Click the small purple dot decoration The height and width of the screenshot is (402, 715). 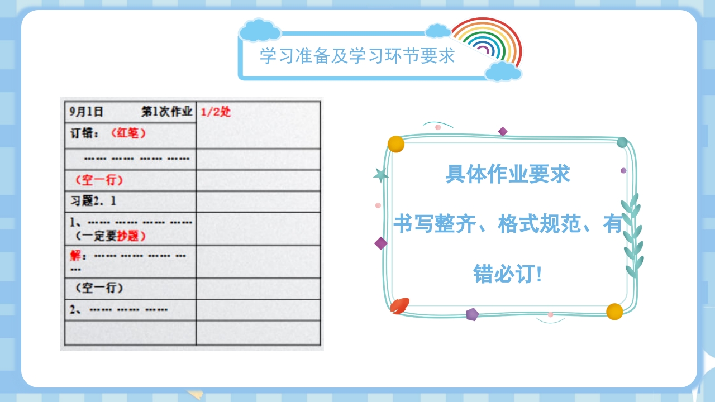(623, 170)
